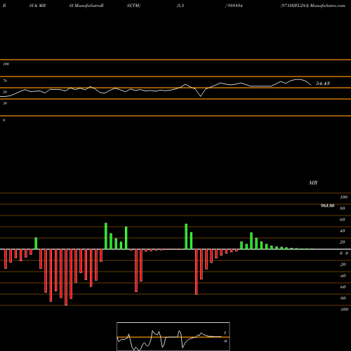Click the 50 label on RSI axis
Image resolution: width=351 pixels, height=351 pixels.
pyautogui.click(x=5, y=92)
